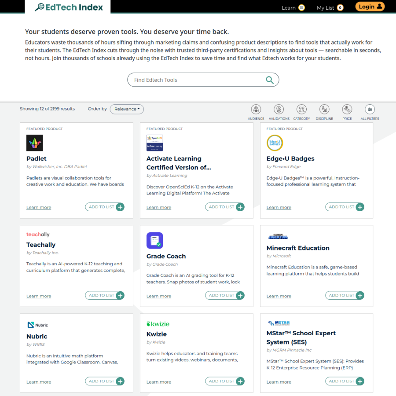Click the MStar School Expert System title
The width and height of the screenshot is (396, 396).
[x=301, y=337]
